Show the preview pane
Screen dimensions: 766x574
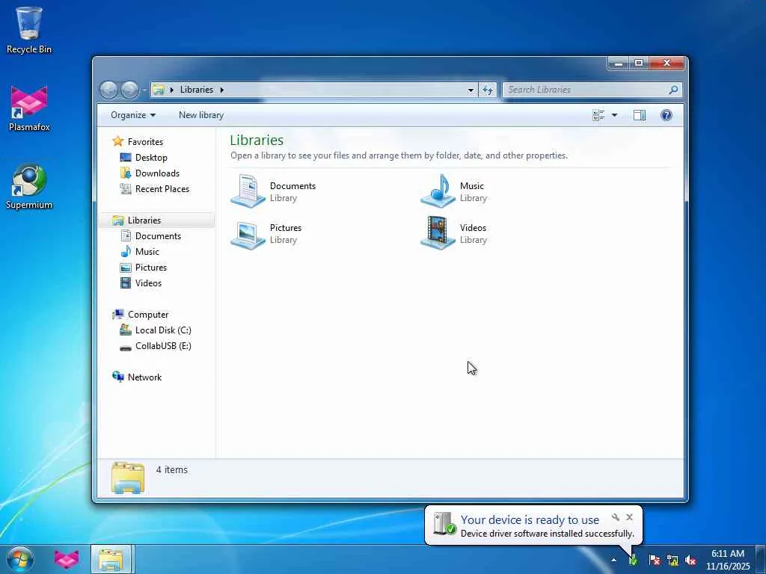[x=639, y=115]
